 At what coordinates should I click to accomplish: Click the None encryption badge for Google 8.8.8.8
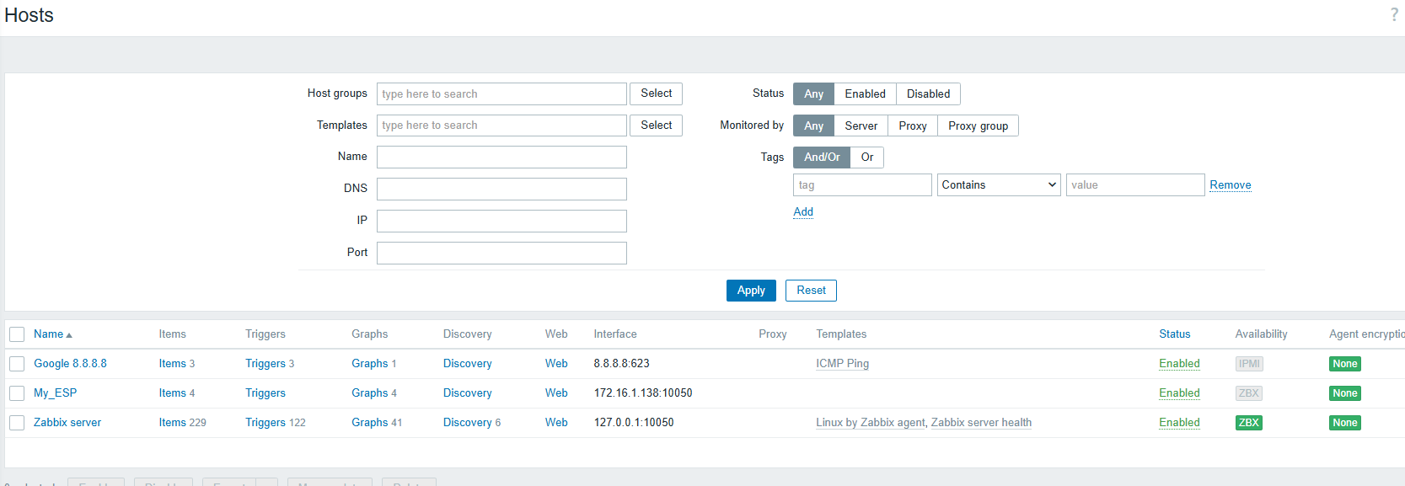tap(1344, 364)
